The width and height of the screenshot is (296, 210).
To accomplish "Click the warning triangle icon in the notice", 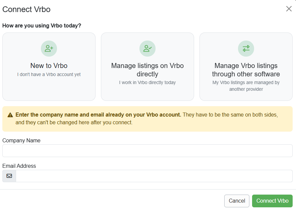I will (x=10, y=115).
